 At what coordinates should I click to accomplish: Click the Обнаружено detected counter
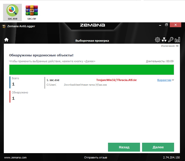[x=19, y=97]
